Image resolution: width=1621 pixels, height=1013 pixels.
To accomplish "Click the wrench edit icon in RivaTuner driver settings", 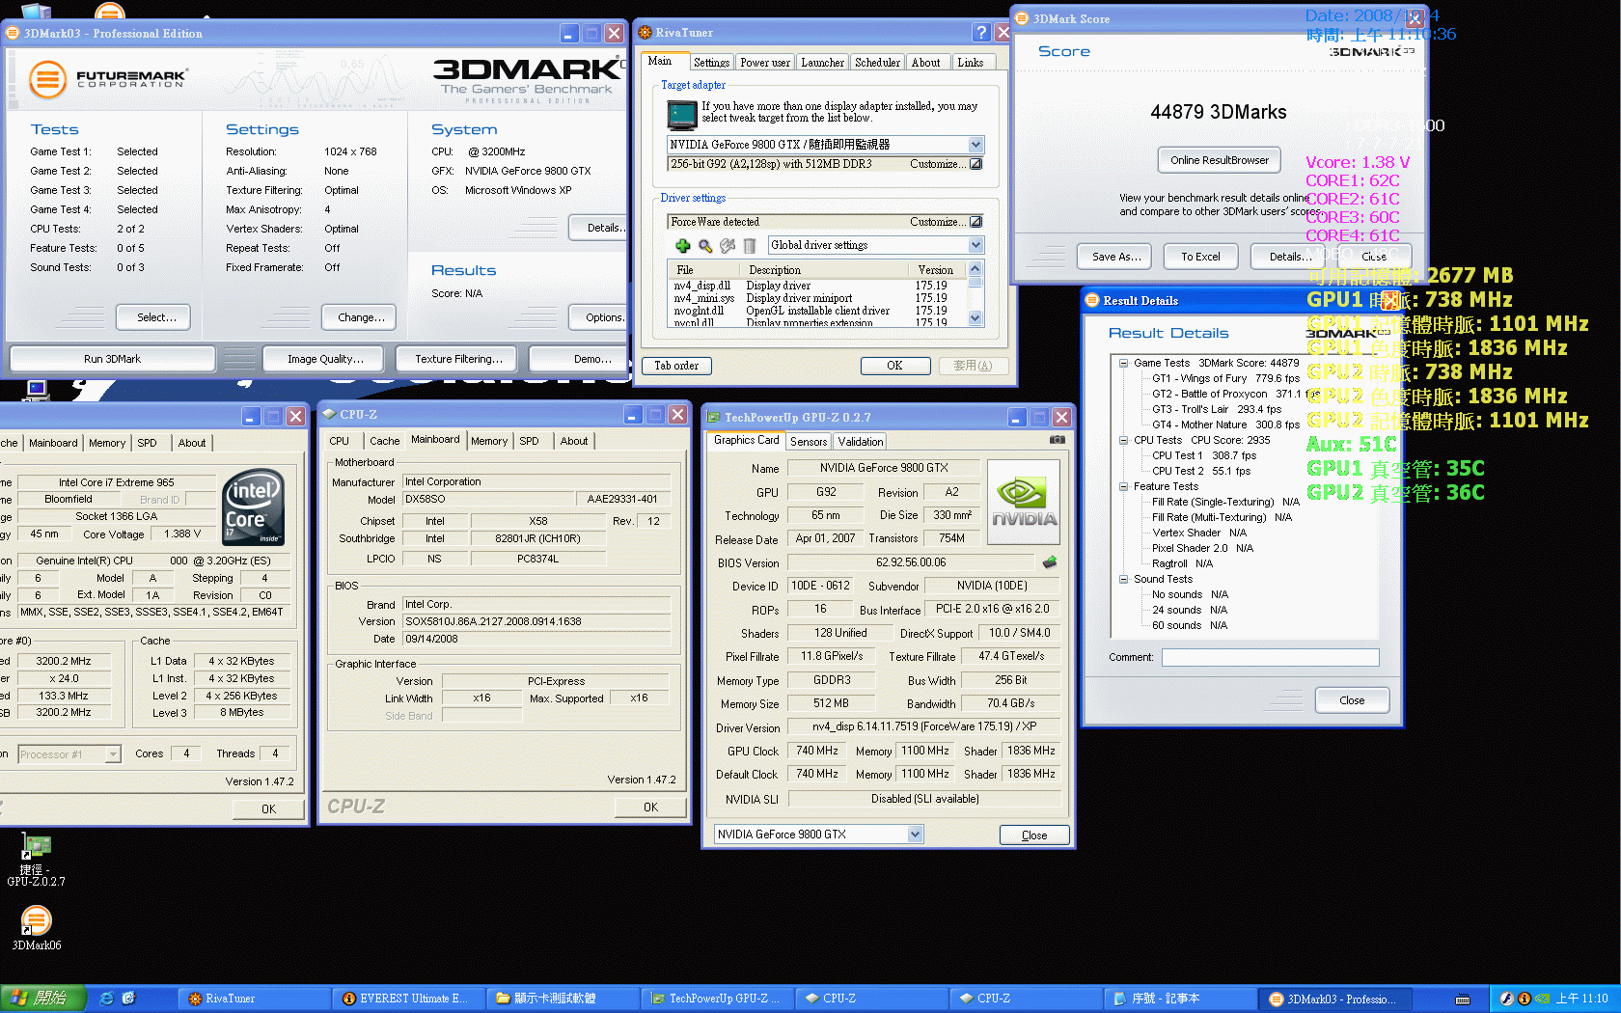I will coord(728,246).
